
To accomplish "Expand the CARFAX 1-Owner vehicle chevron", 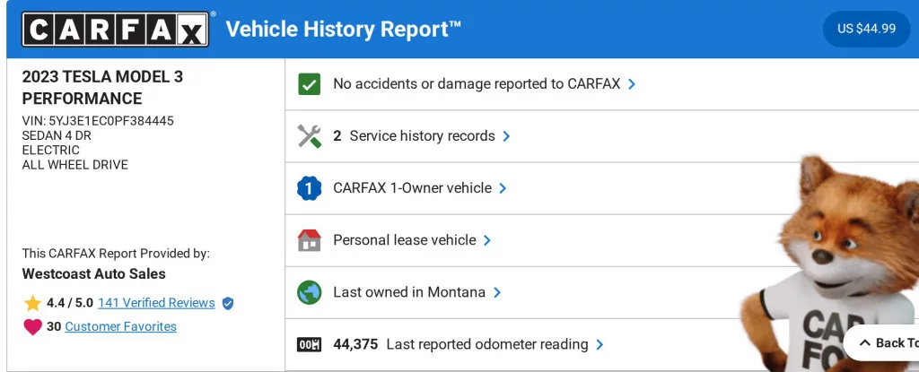I will click(x=503, y=188).
